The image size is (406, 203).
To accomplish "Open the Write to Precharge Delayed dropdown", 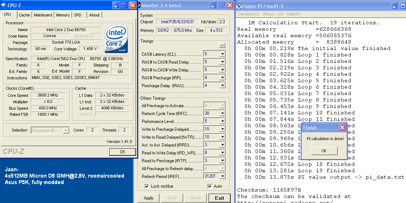I will pos(222,129).
